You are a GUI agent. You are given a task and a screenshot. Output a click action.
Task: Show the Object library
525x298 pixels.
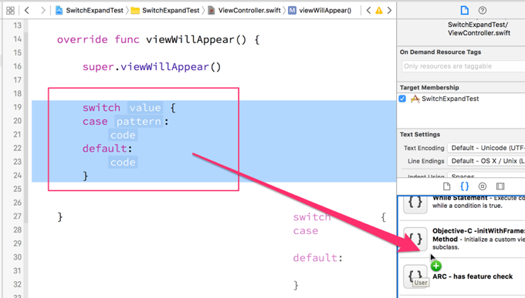483,186
